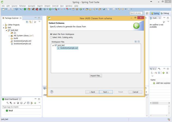Click green plus icon in Expressions panel toolbar
The image size is (172, 122).
coord(164,73)
